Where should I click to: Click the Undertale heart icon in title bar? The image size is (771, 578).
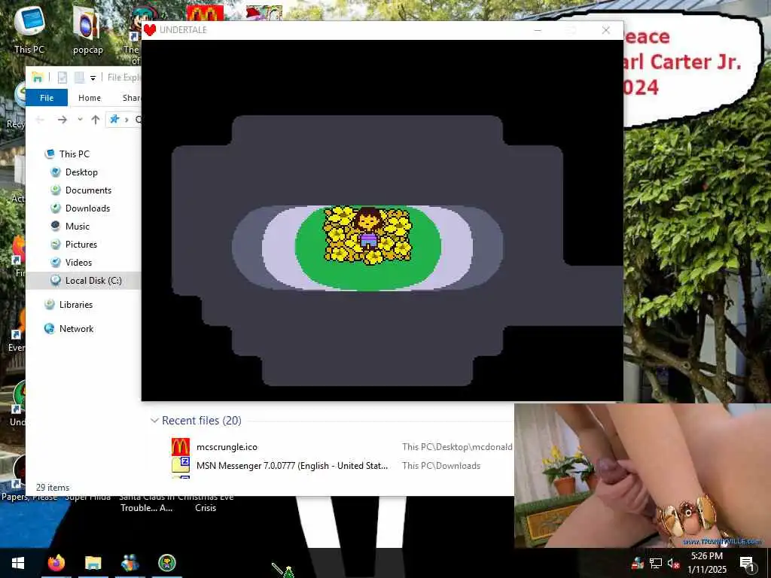[x=150, y=30]
